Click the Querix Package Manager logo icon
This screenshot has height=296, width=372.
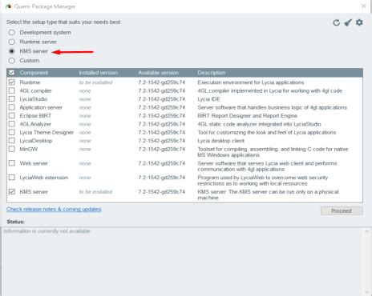click(9, 6)
